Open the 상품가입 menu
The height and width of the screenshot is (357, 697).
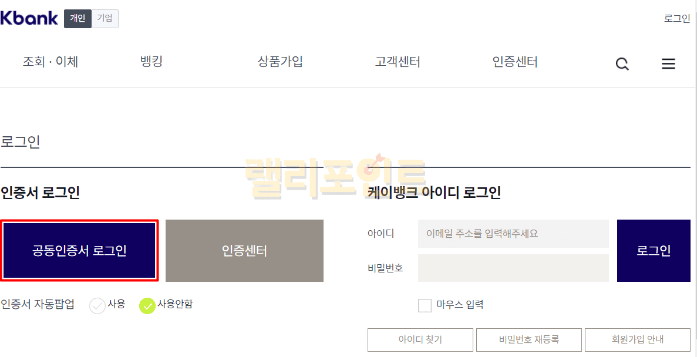coord(280,62)
